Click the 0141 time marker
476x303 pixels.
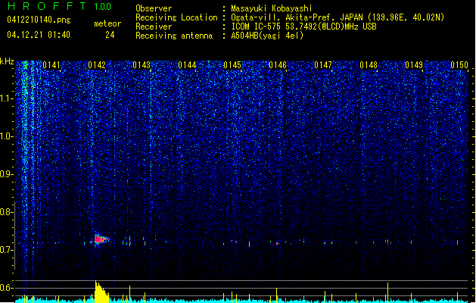pyautogui.click(x=51, y=65)
